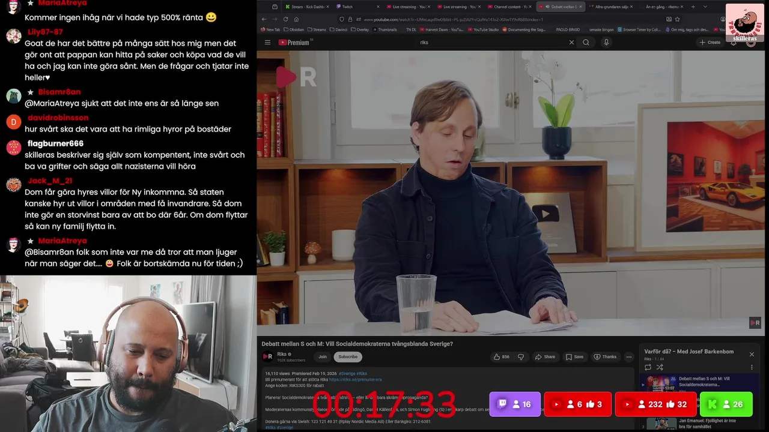Open the Create menu
This screenshot has width=769, height=432.
click(710, 43)
